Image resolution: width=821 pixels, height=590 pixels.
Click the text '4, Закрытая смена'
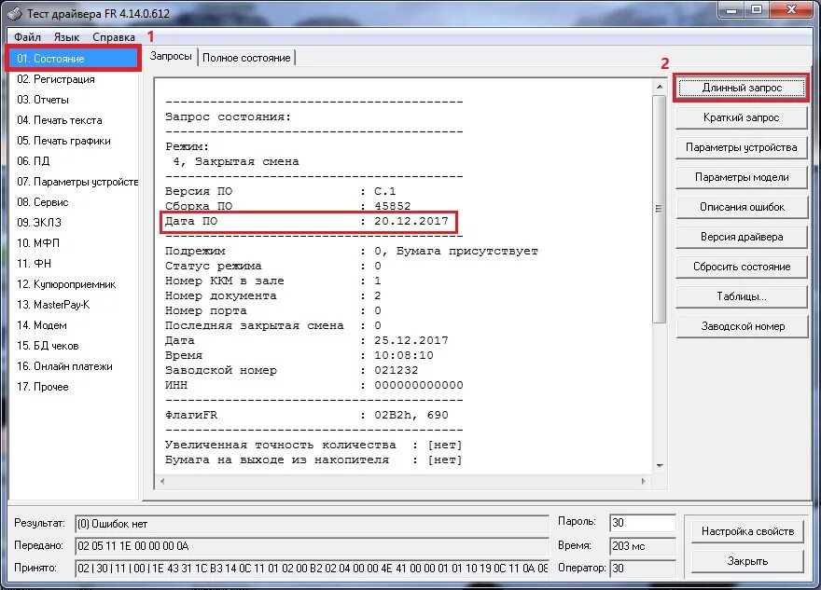pyautogui.click(x=236, y=161)
